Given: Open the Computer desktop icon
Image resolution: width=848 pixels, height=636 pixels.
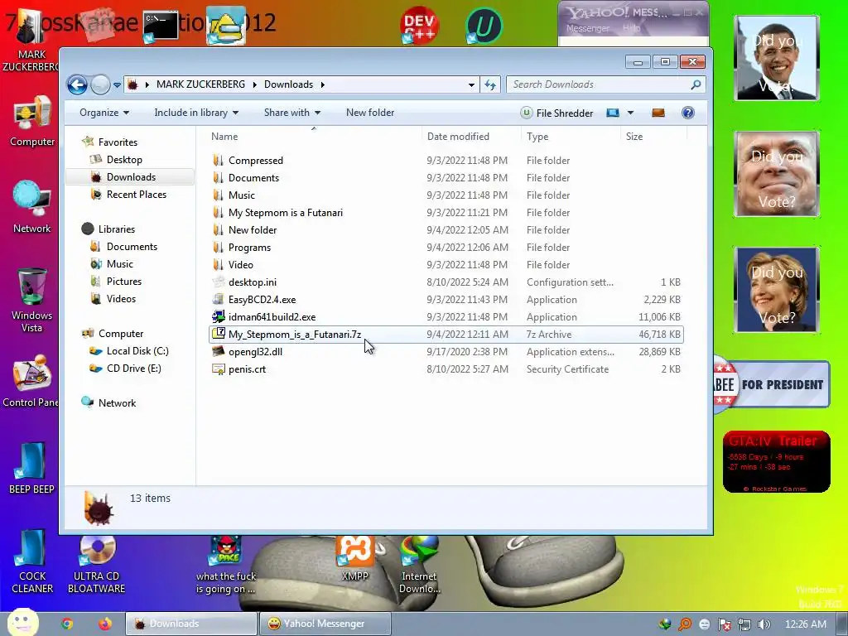Looking at the screenshot, I should coord(32,122).
